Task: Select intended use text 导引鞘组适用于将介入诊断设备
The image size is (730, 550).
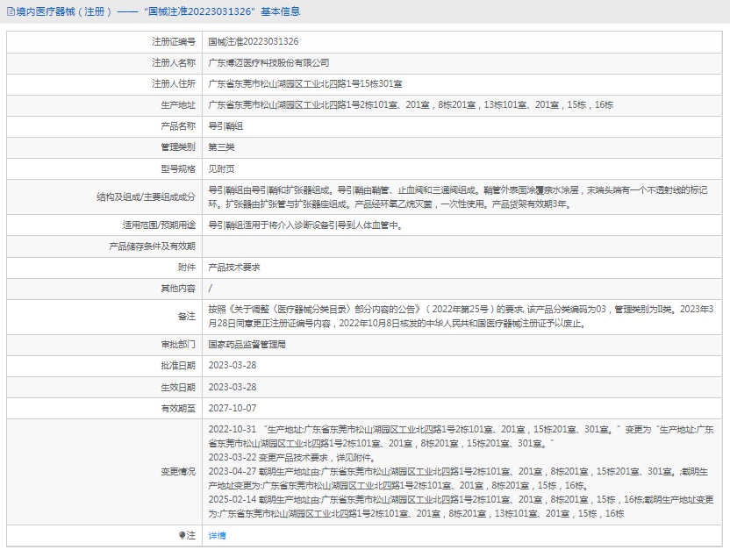Action: (305, 225)
